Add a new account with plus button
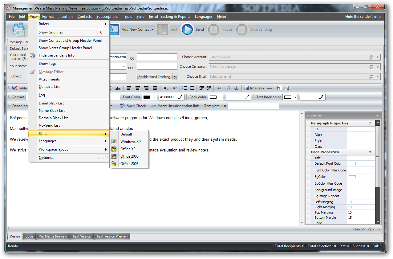Screen dimensions: 393x259 (x=378, y=57)
